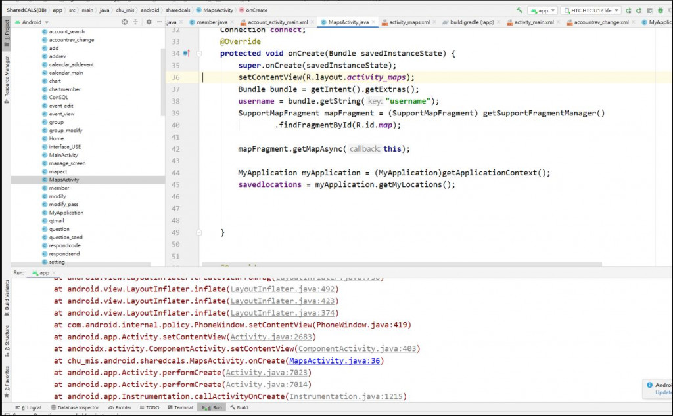Screen dimensions: 673x416
Task: Open the Resource Manager side panel
Action: [7, 79]
